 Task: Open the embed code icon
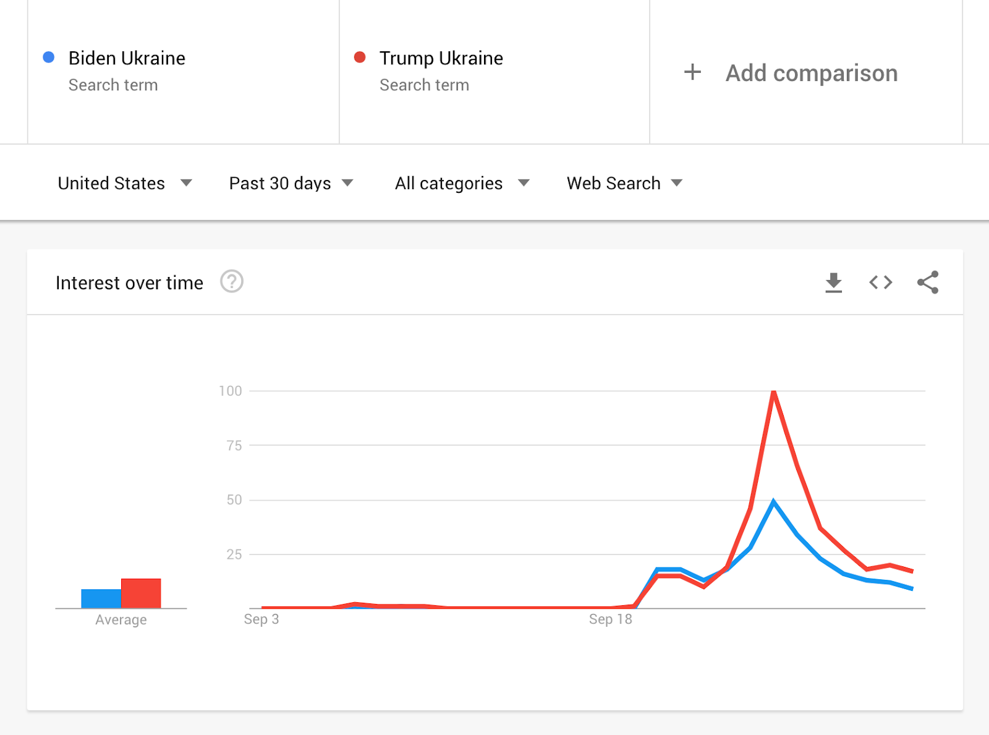880,283
